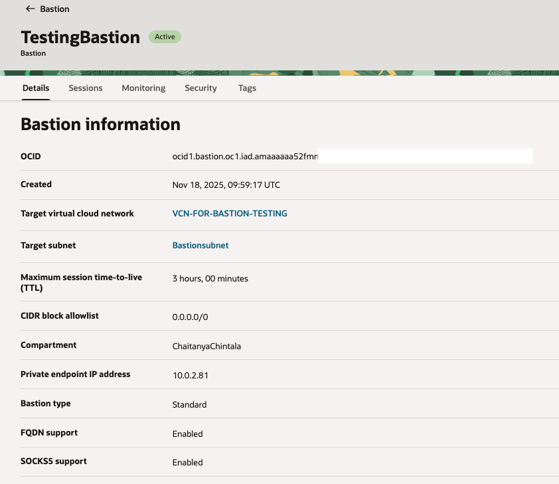Open the VCN-FOR-BASTION-TESTING network link
Image resolution: width=559 pixels, height=484 pixels.
coord(230,214)
